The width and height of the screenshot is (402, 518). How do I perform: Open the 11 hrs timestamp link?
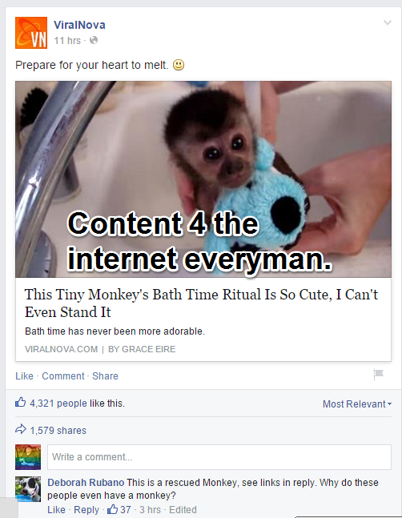[x=67, y=40]
